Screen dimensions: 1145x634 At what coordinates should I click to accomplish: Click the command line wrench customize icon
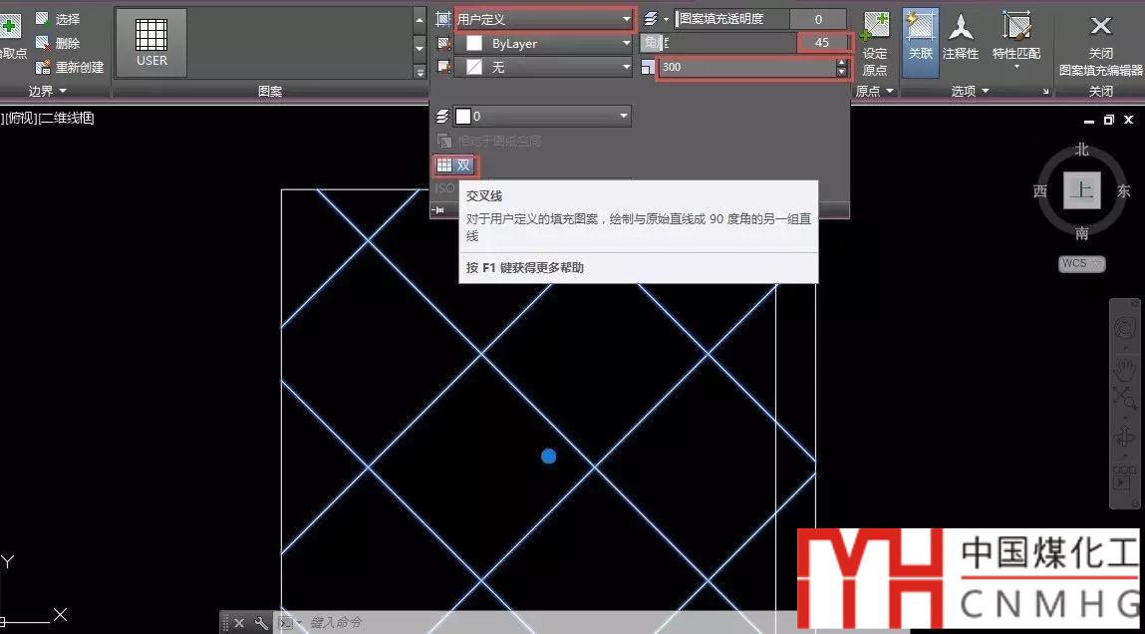tap(262, 623)
